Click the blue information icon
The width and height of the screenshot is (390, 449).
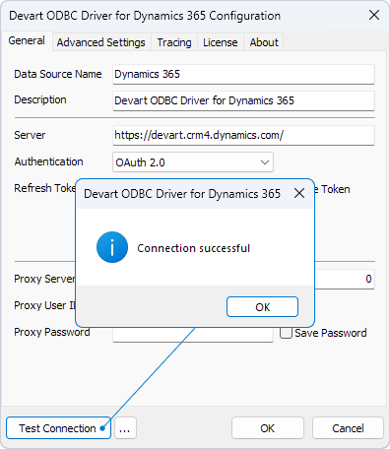click(x=112, y=247)
